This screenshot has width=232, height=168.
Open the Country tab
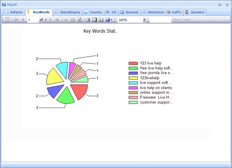[93, 12]
